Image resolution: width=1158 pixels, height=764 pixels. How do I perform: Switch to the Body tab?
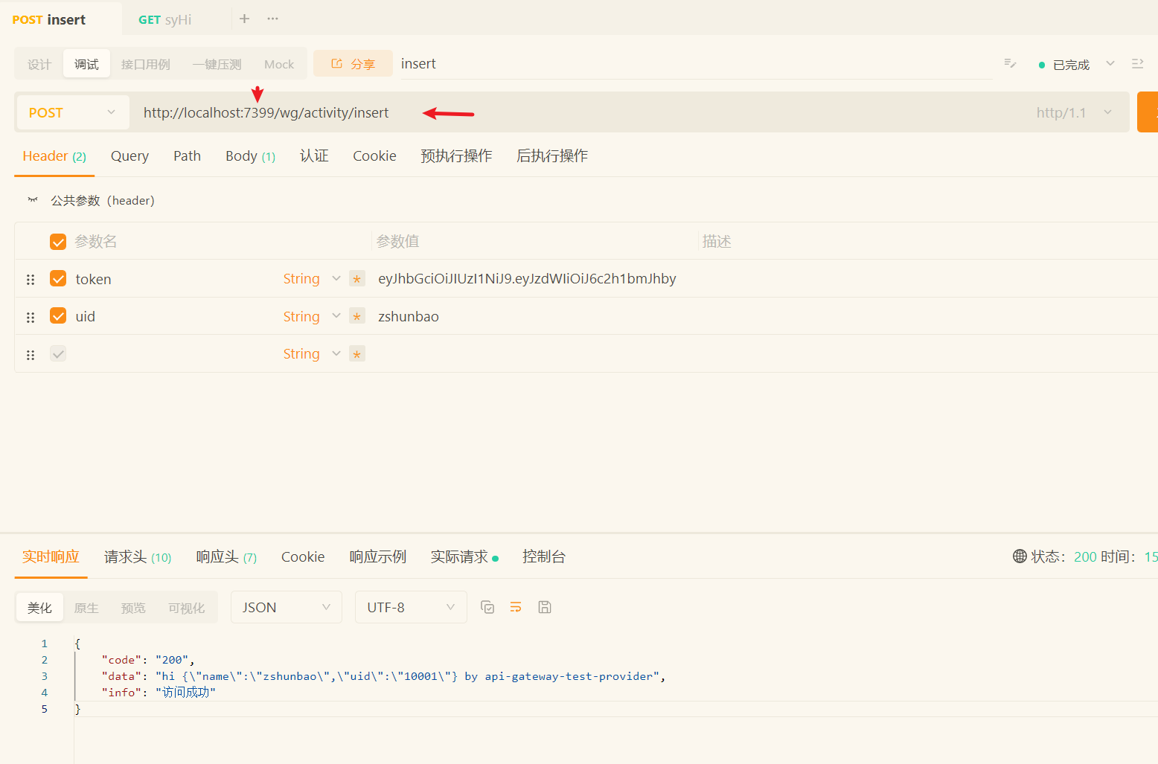(x=249, y=156)
